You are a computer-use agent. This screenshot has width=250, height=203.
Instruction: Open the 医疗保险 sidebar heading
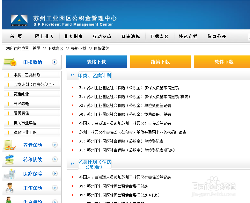[x=33, y=174]
